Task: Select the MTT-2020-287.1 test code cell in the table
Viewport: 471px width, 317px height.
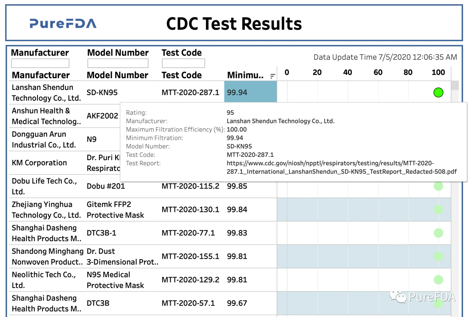Action: tap(190, 92)
